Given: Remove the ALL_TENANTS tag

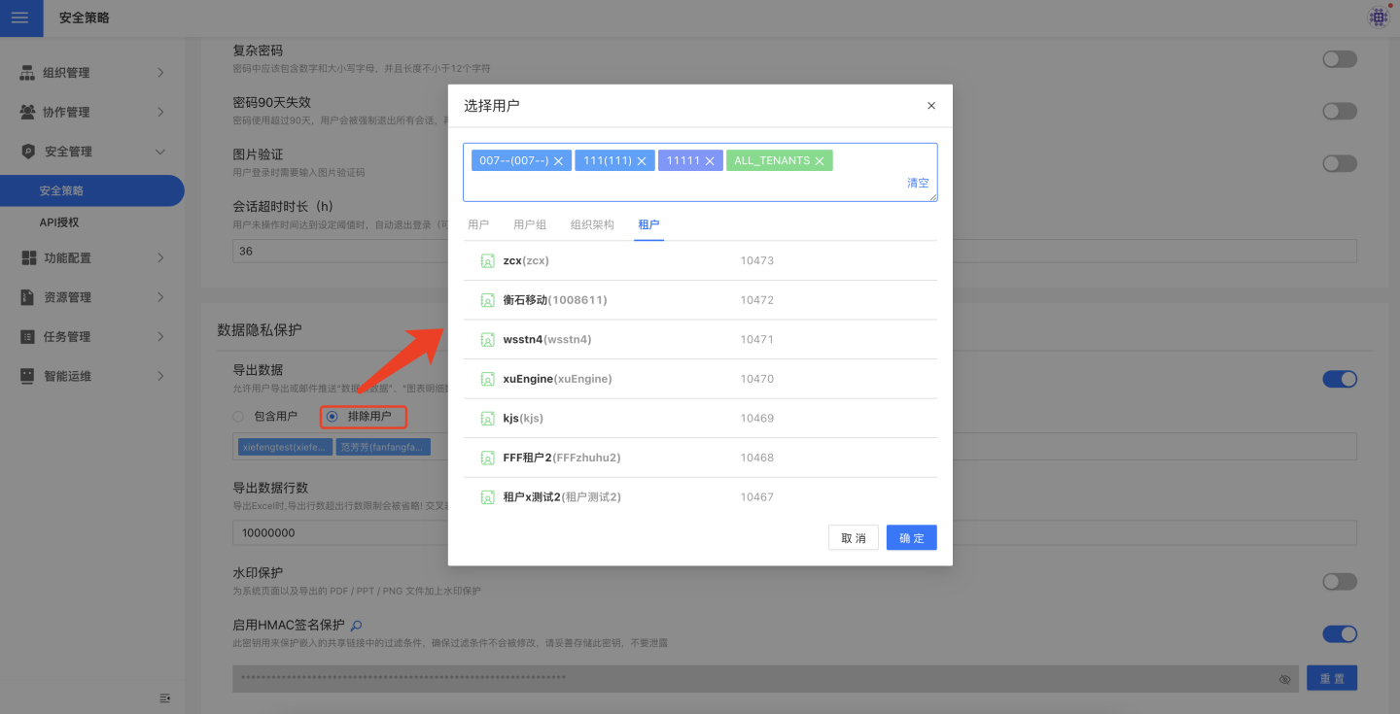Looking at the screenshot, I should [820, 161].
